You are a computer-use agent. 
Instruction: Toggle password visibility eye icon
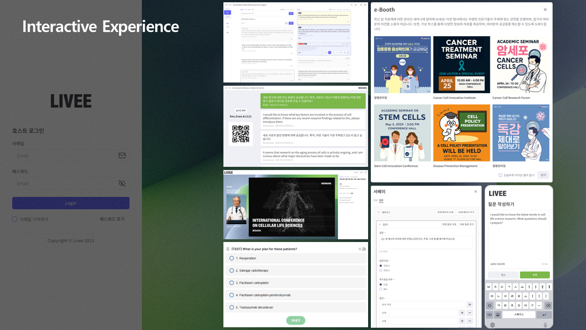click(122, 183)
